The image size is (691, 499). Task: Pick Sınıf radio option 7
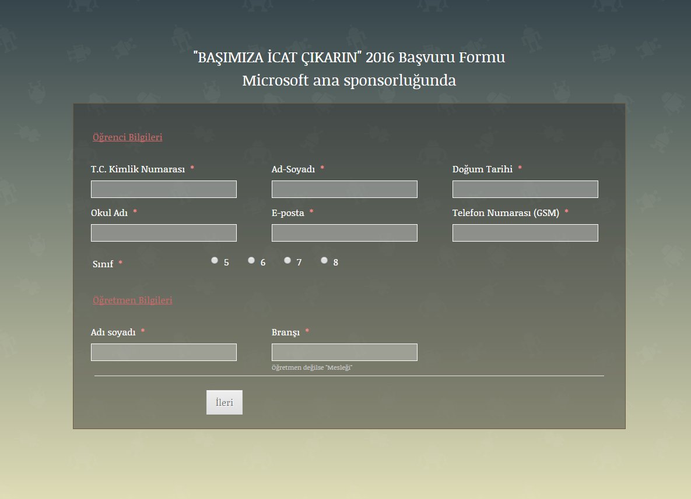point(287,260)
